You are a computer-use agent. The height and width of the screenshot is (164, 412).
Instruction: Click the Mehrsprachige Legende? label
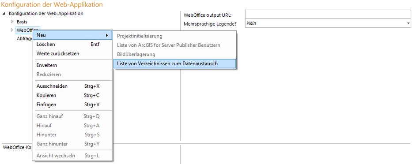point(210,24)
